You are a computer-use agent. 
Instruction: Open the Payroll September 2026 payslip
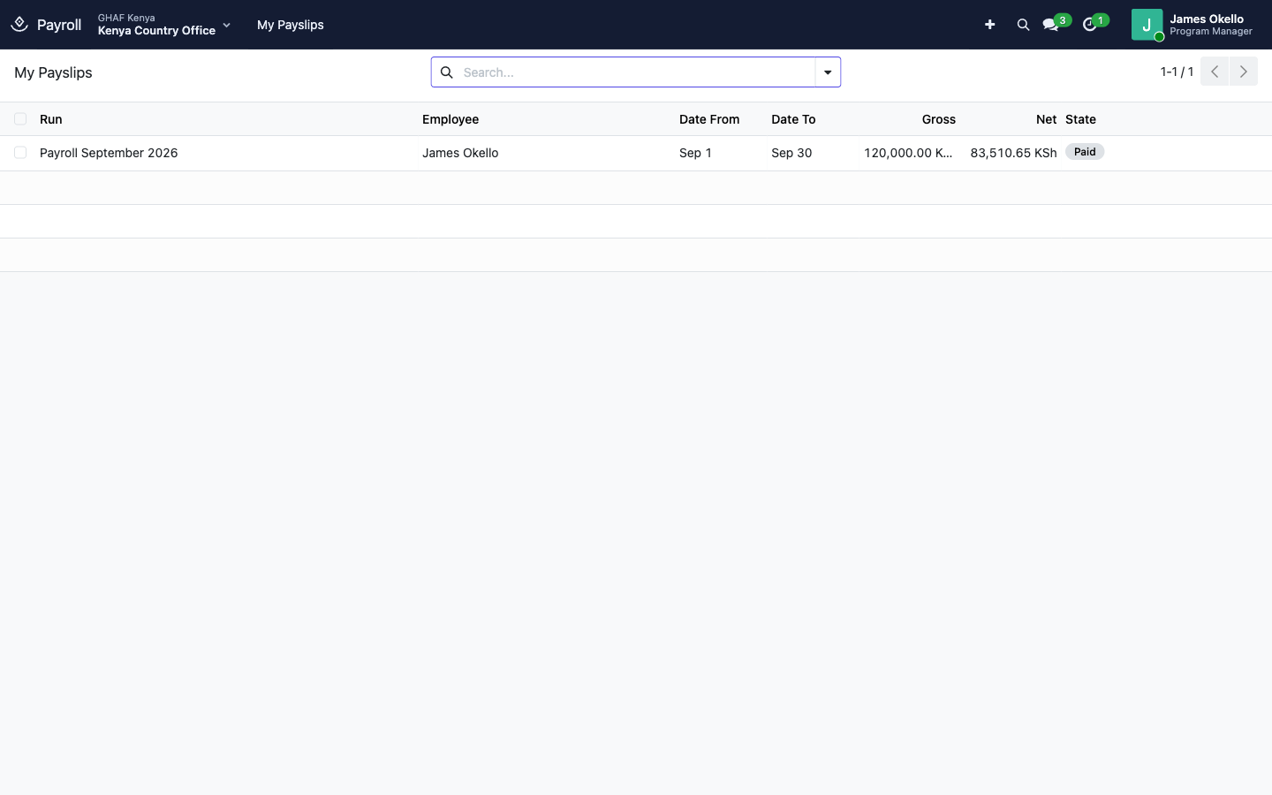pyautogui.click(x=109, y=153)
